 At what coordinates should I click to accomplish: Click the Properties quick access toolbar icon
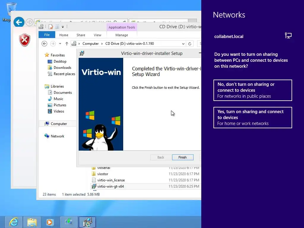coord(50,27)
